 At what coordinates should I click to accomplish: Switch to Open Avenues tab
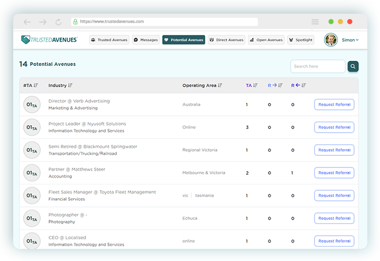(266, 40)
